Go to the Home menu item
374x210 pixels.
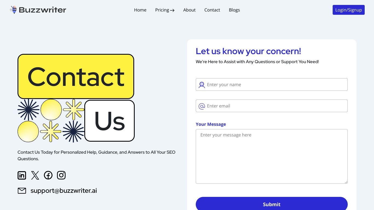pos(140,10)
